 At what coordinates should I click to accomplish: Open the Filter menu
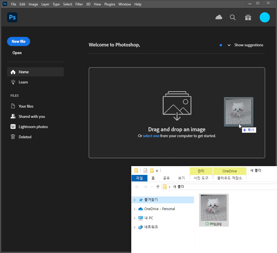[x=79, y=4]
